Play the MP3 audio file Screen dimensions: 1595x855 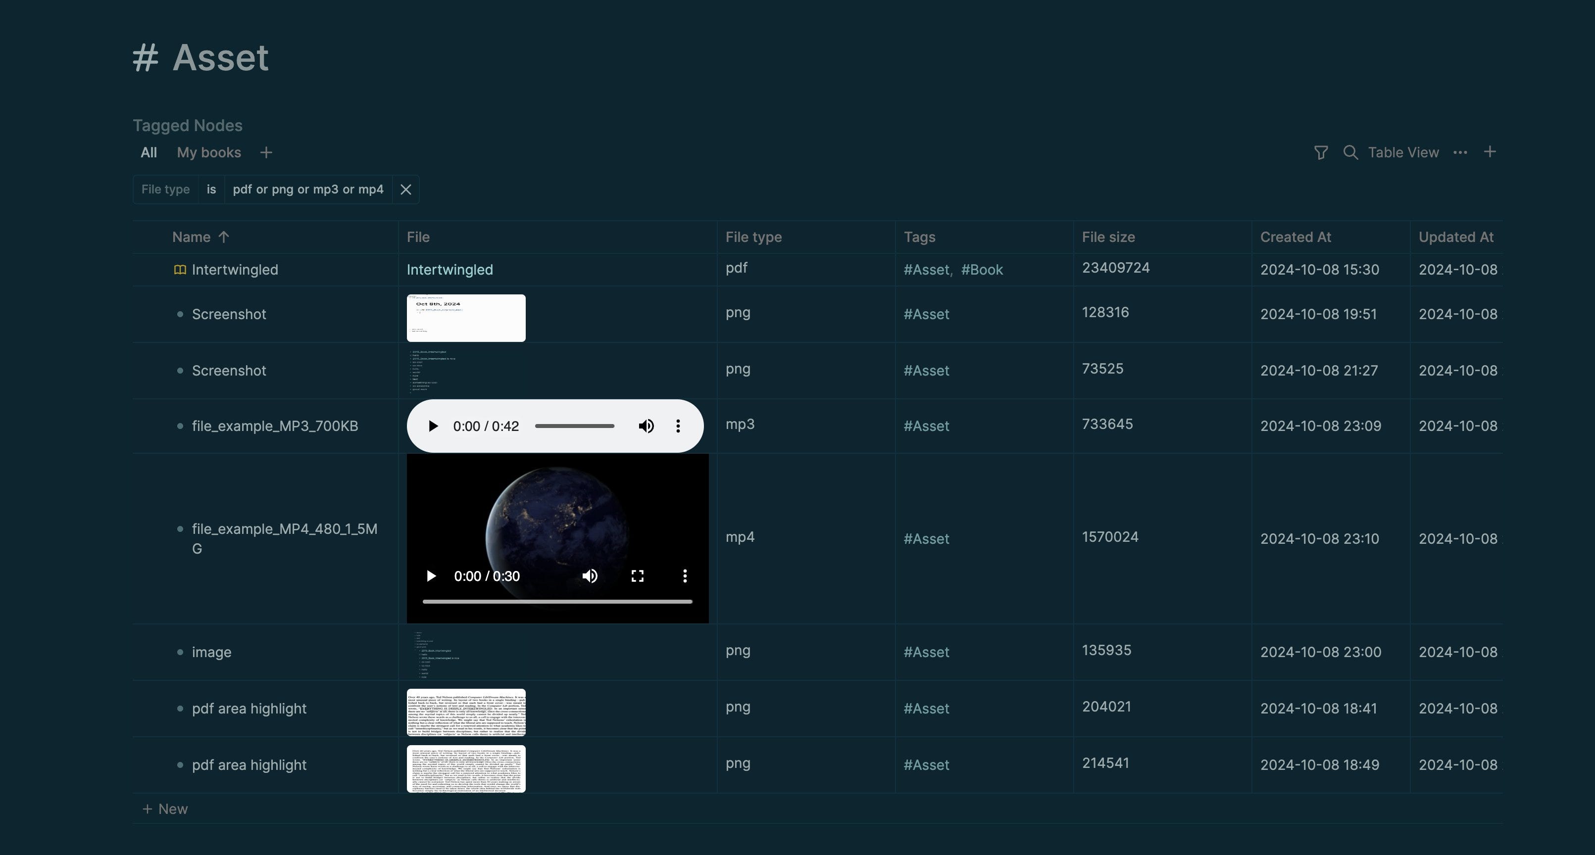click(x=433, y=426)
